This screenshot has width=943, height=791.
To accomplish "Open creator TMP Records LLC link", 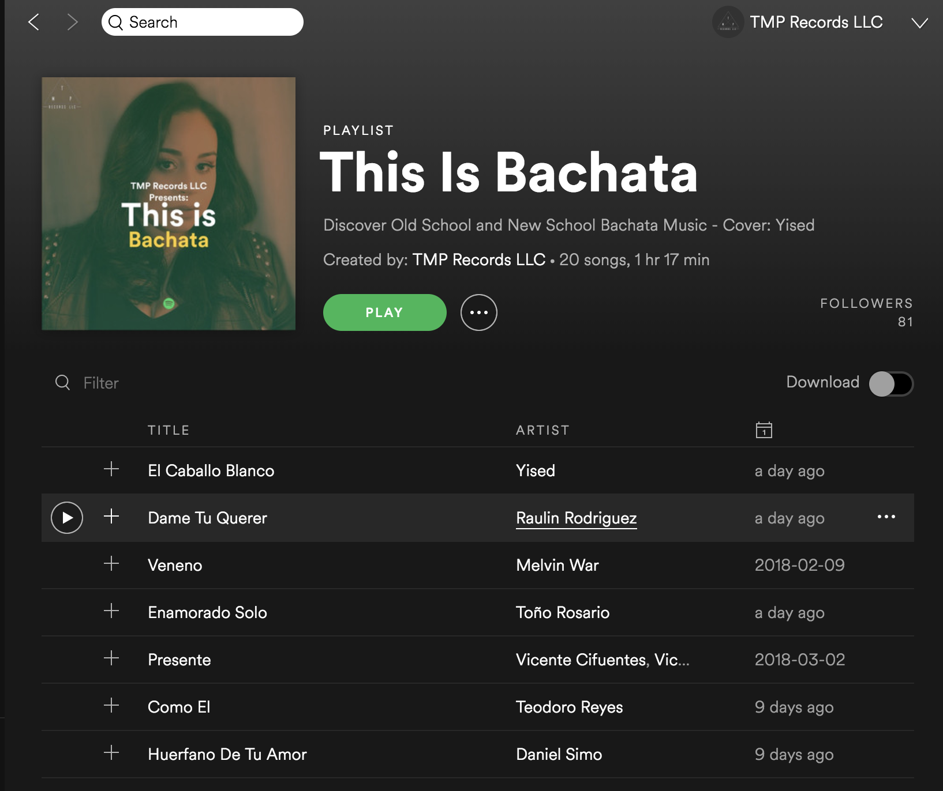I will click(x=479, y=259).
